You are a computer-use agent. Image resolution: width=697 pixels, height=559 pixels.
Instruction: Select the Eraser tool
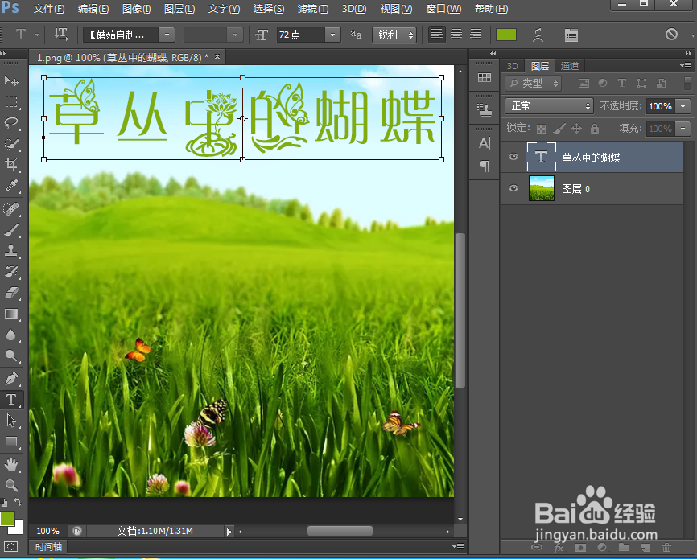pos(11,293)
